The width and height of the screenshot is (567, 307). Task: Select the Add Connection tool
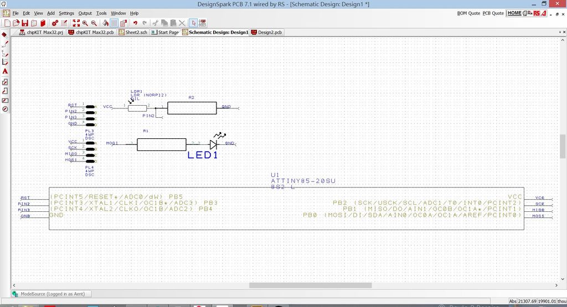click(4, 44)
